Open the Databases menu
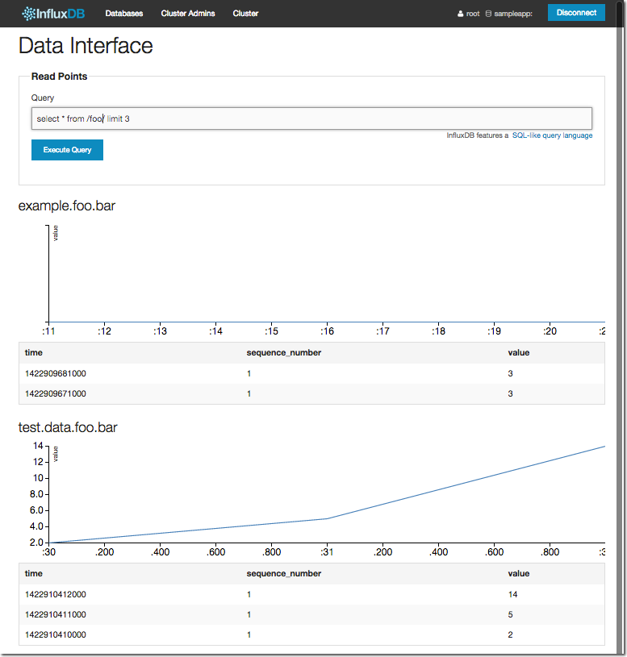 [123, 14]
